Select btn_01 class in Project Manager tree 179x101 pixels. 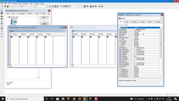coord(15,19)
